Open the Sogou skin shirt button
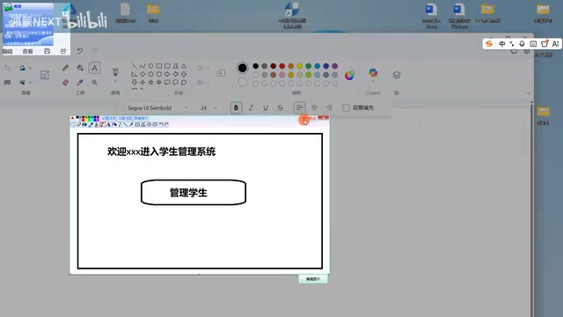 point(545,43)
